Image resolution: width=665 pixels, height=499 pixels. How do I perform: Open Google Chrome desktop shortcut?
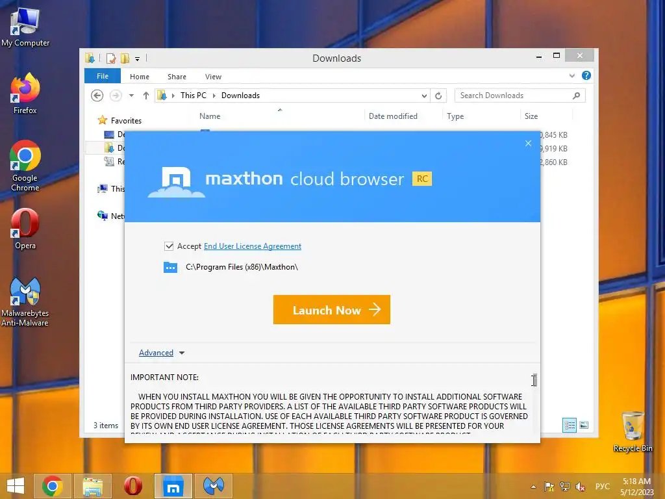25,166
